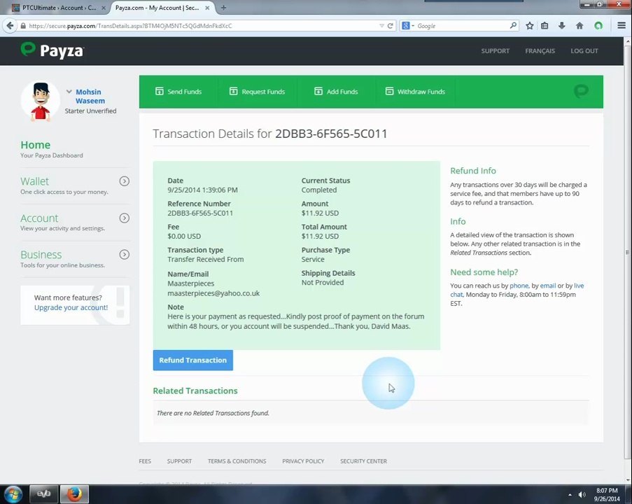Viewport: 632px width, 504px height.
Task: Open bookmarks list icon in toolbar
Action: [545, 26]
